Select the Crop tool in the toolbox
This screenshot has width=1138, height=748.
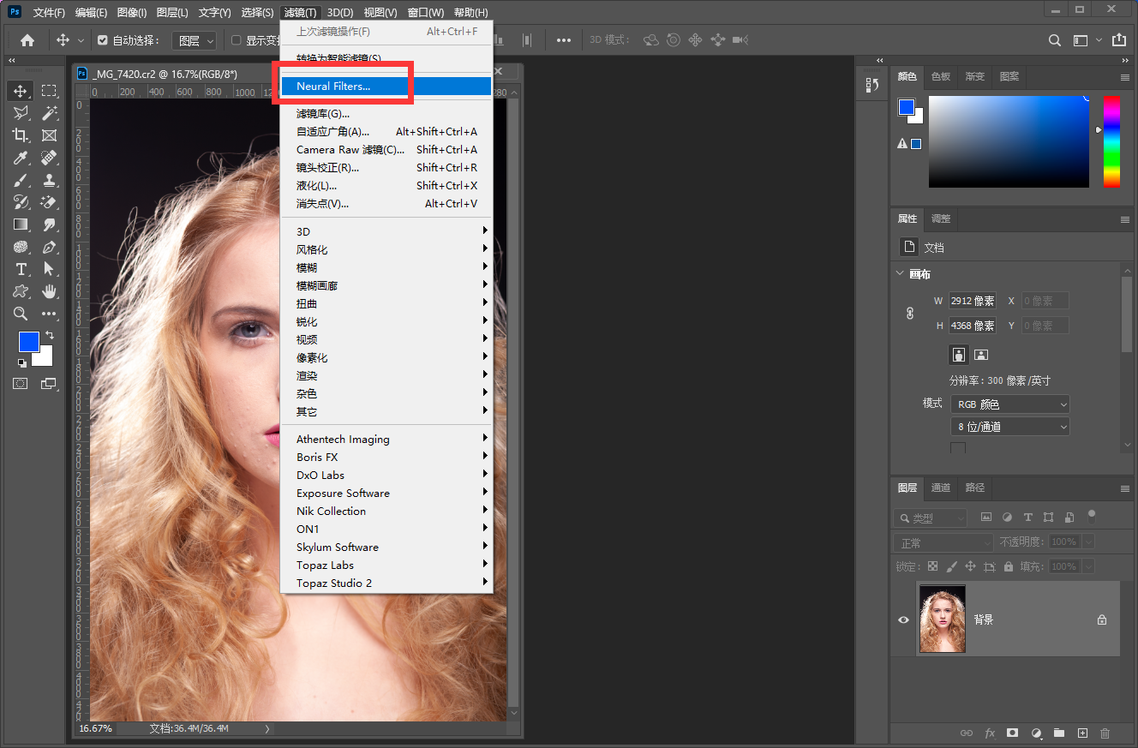click(21, 135)
